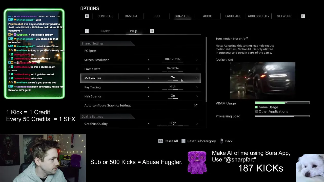Switch to the AUDIO tab

point(208,16)
